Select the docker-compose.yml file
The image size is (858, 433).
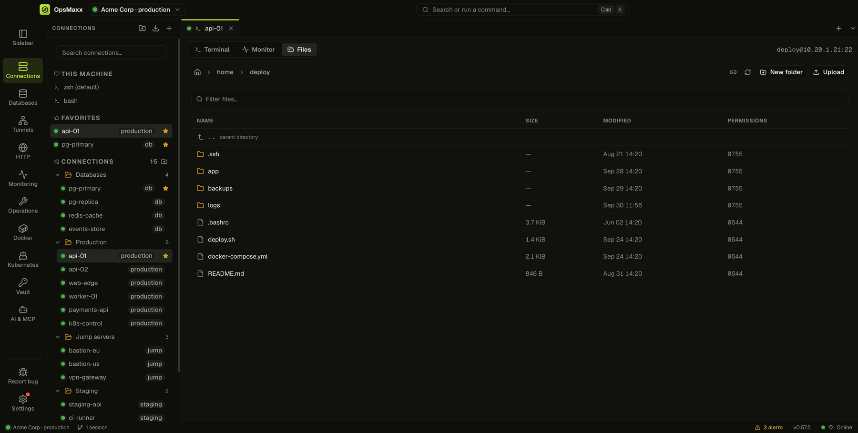click(520, 256)
